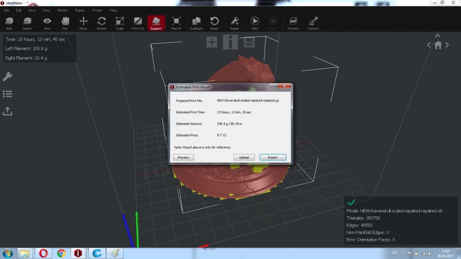Rotate view left with left chevron

[429, 45]
